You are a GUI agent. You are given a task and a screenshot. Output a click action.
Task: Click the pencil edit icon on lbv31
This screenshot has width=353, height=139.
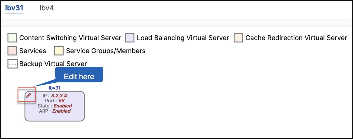coord(28,95)
